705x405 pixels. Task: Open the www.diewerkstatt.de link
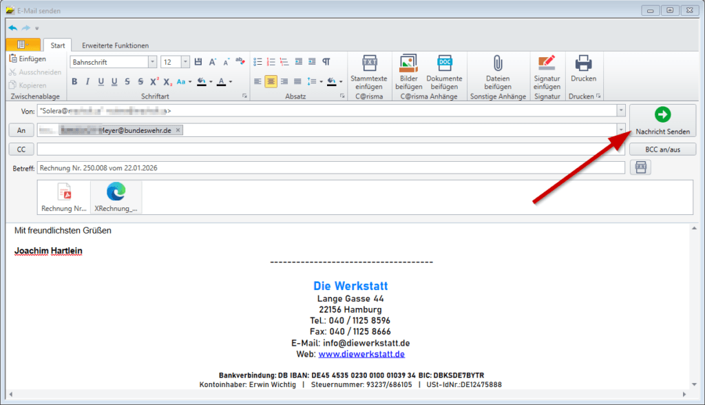361,354
